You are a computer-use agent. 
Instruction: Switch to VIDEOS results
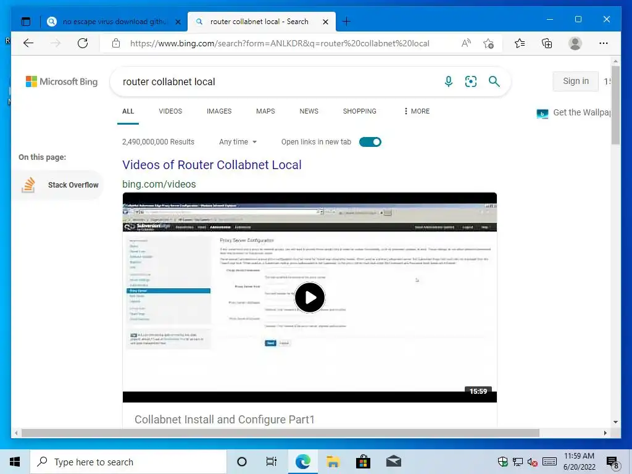click(170, 111)
